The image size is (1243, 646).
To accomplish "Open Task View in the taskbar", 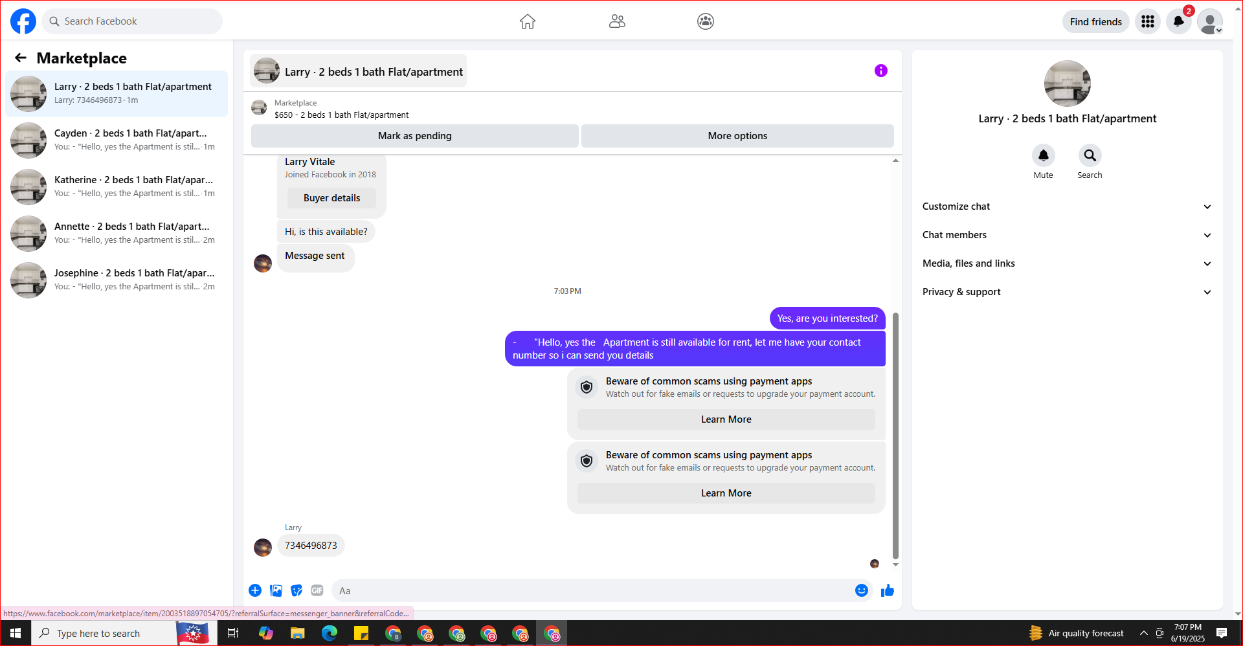I will point(233,633).
